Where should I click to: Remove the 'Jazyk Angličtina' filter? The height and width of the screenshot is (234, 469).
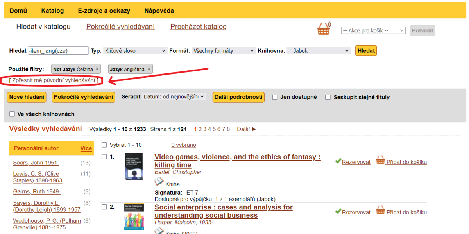click(x=149, y=69)
